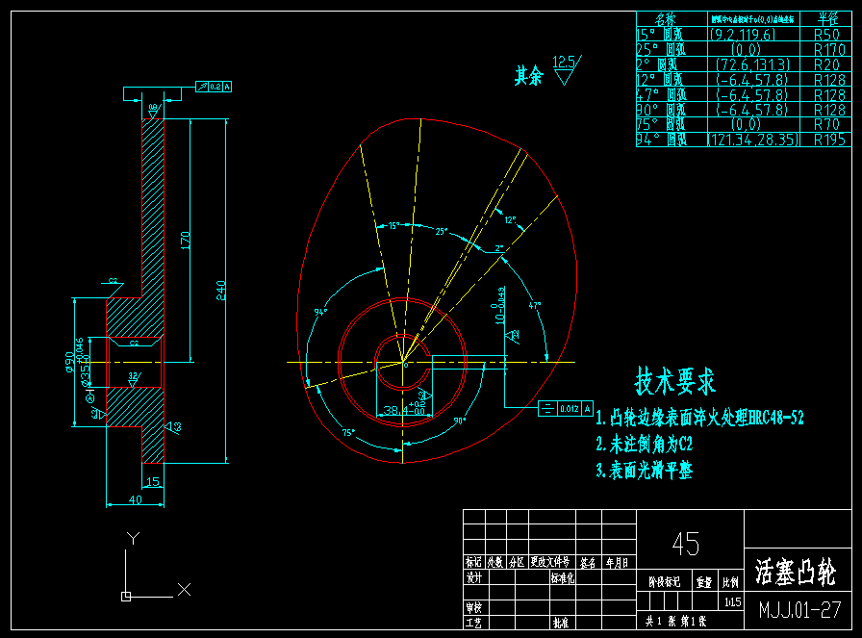Click the symmetry tolerance frame 0.012 A
This screenshot has height=638, width=862.
[566, 408]
